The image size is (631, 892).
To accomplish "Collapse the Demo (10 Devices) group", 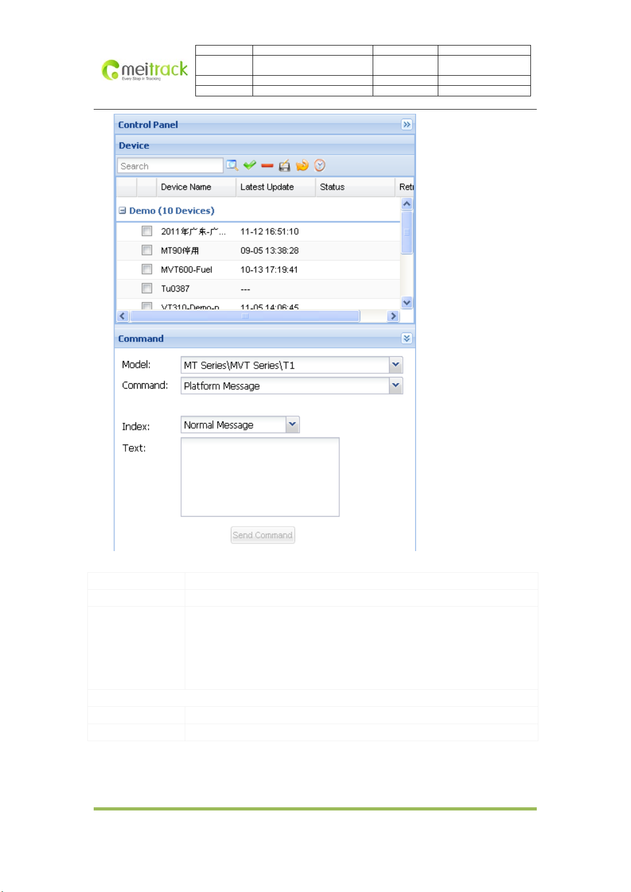I will [122, 210].
